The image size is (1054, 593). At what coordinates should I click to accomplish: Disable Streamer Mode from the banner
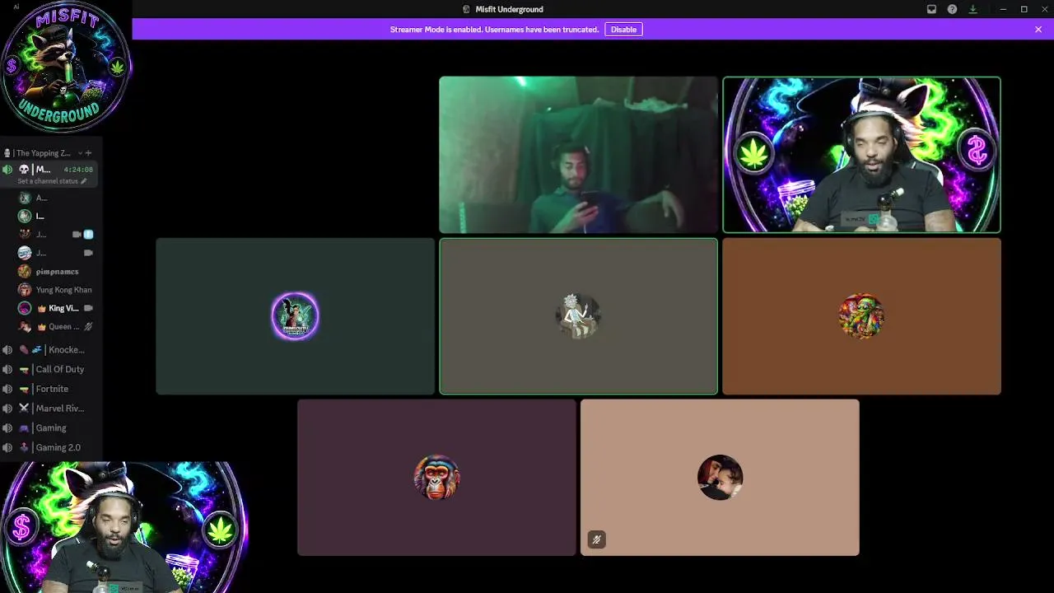623,30
